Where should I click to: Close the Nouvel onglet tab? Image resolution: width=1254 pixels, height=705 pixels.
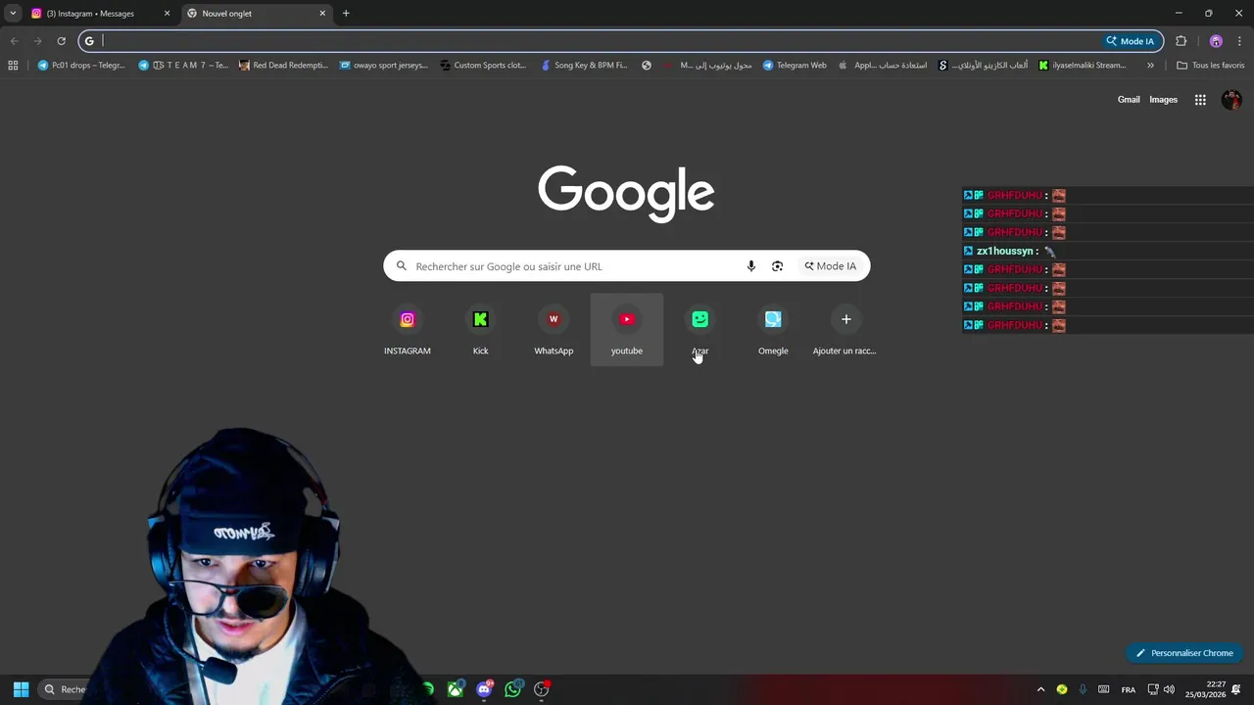point(323,14)
